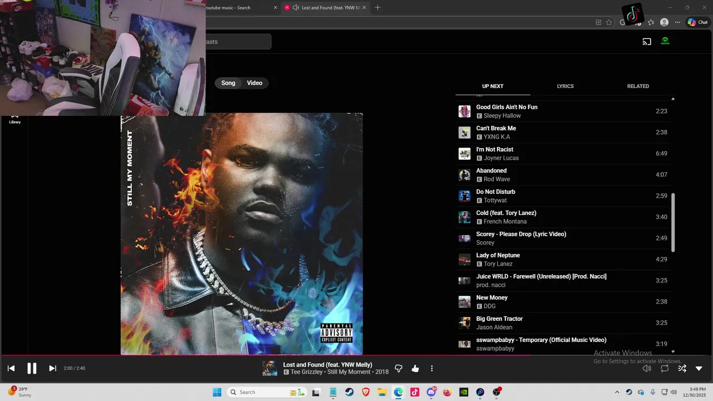Select the LYRICS tab

coord(565,86)
